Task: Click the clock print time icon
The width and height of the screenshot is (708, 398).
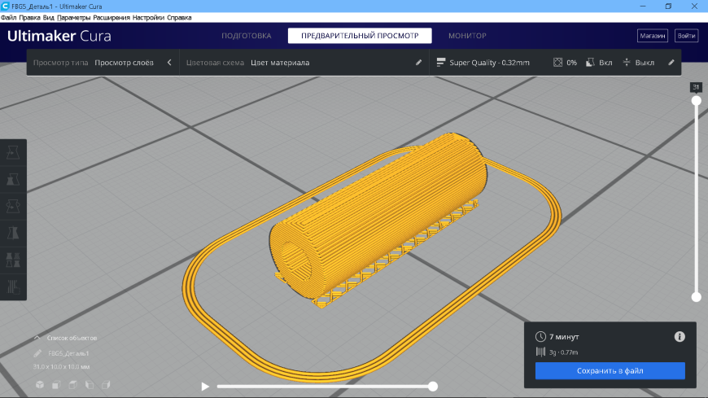Action: pos(540,337)
